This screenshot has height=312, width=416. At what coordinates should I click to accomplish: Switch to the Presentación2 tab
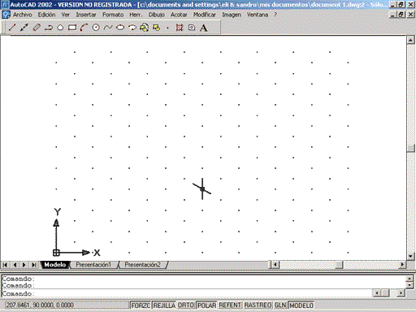click(x=142, y=265)
